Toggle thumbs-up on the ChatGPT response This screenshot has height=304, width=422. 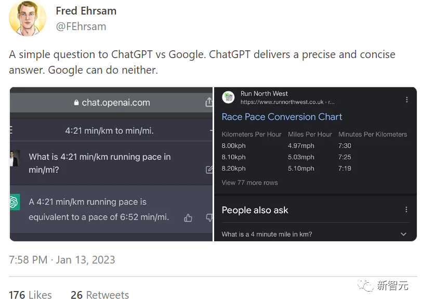click(x=188, y=219)
